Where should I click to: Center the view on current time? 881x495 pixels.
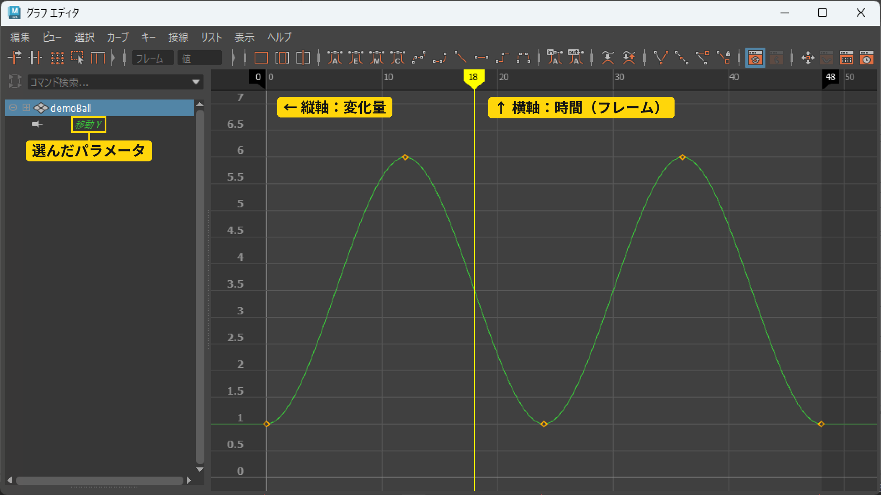[303, 58]
